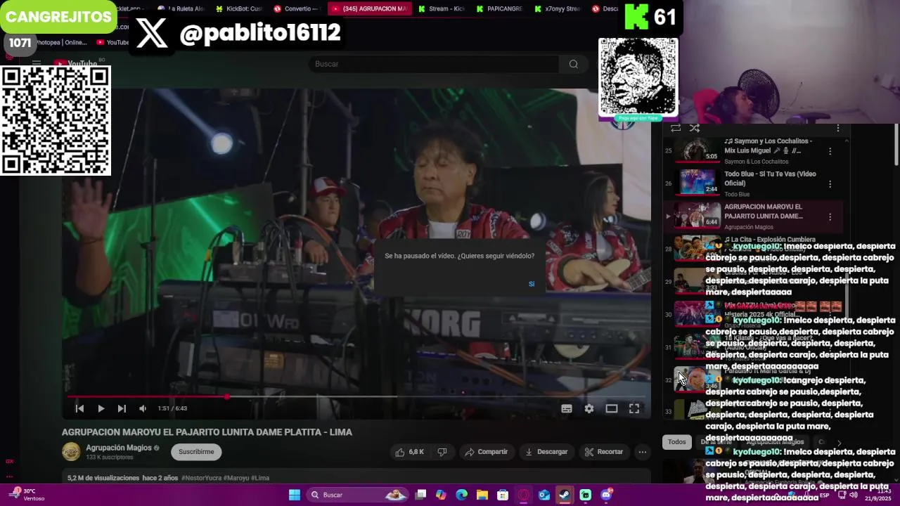Open the weather widget showing 30°C
900x506 pixels.
[x=26, y=495]
